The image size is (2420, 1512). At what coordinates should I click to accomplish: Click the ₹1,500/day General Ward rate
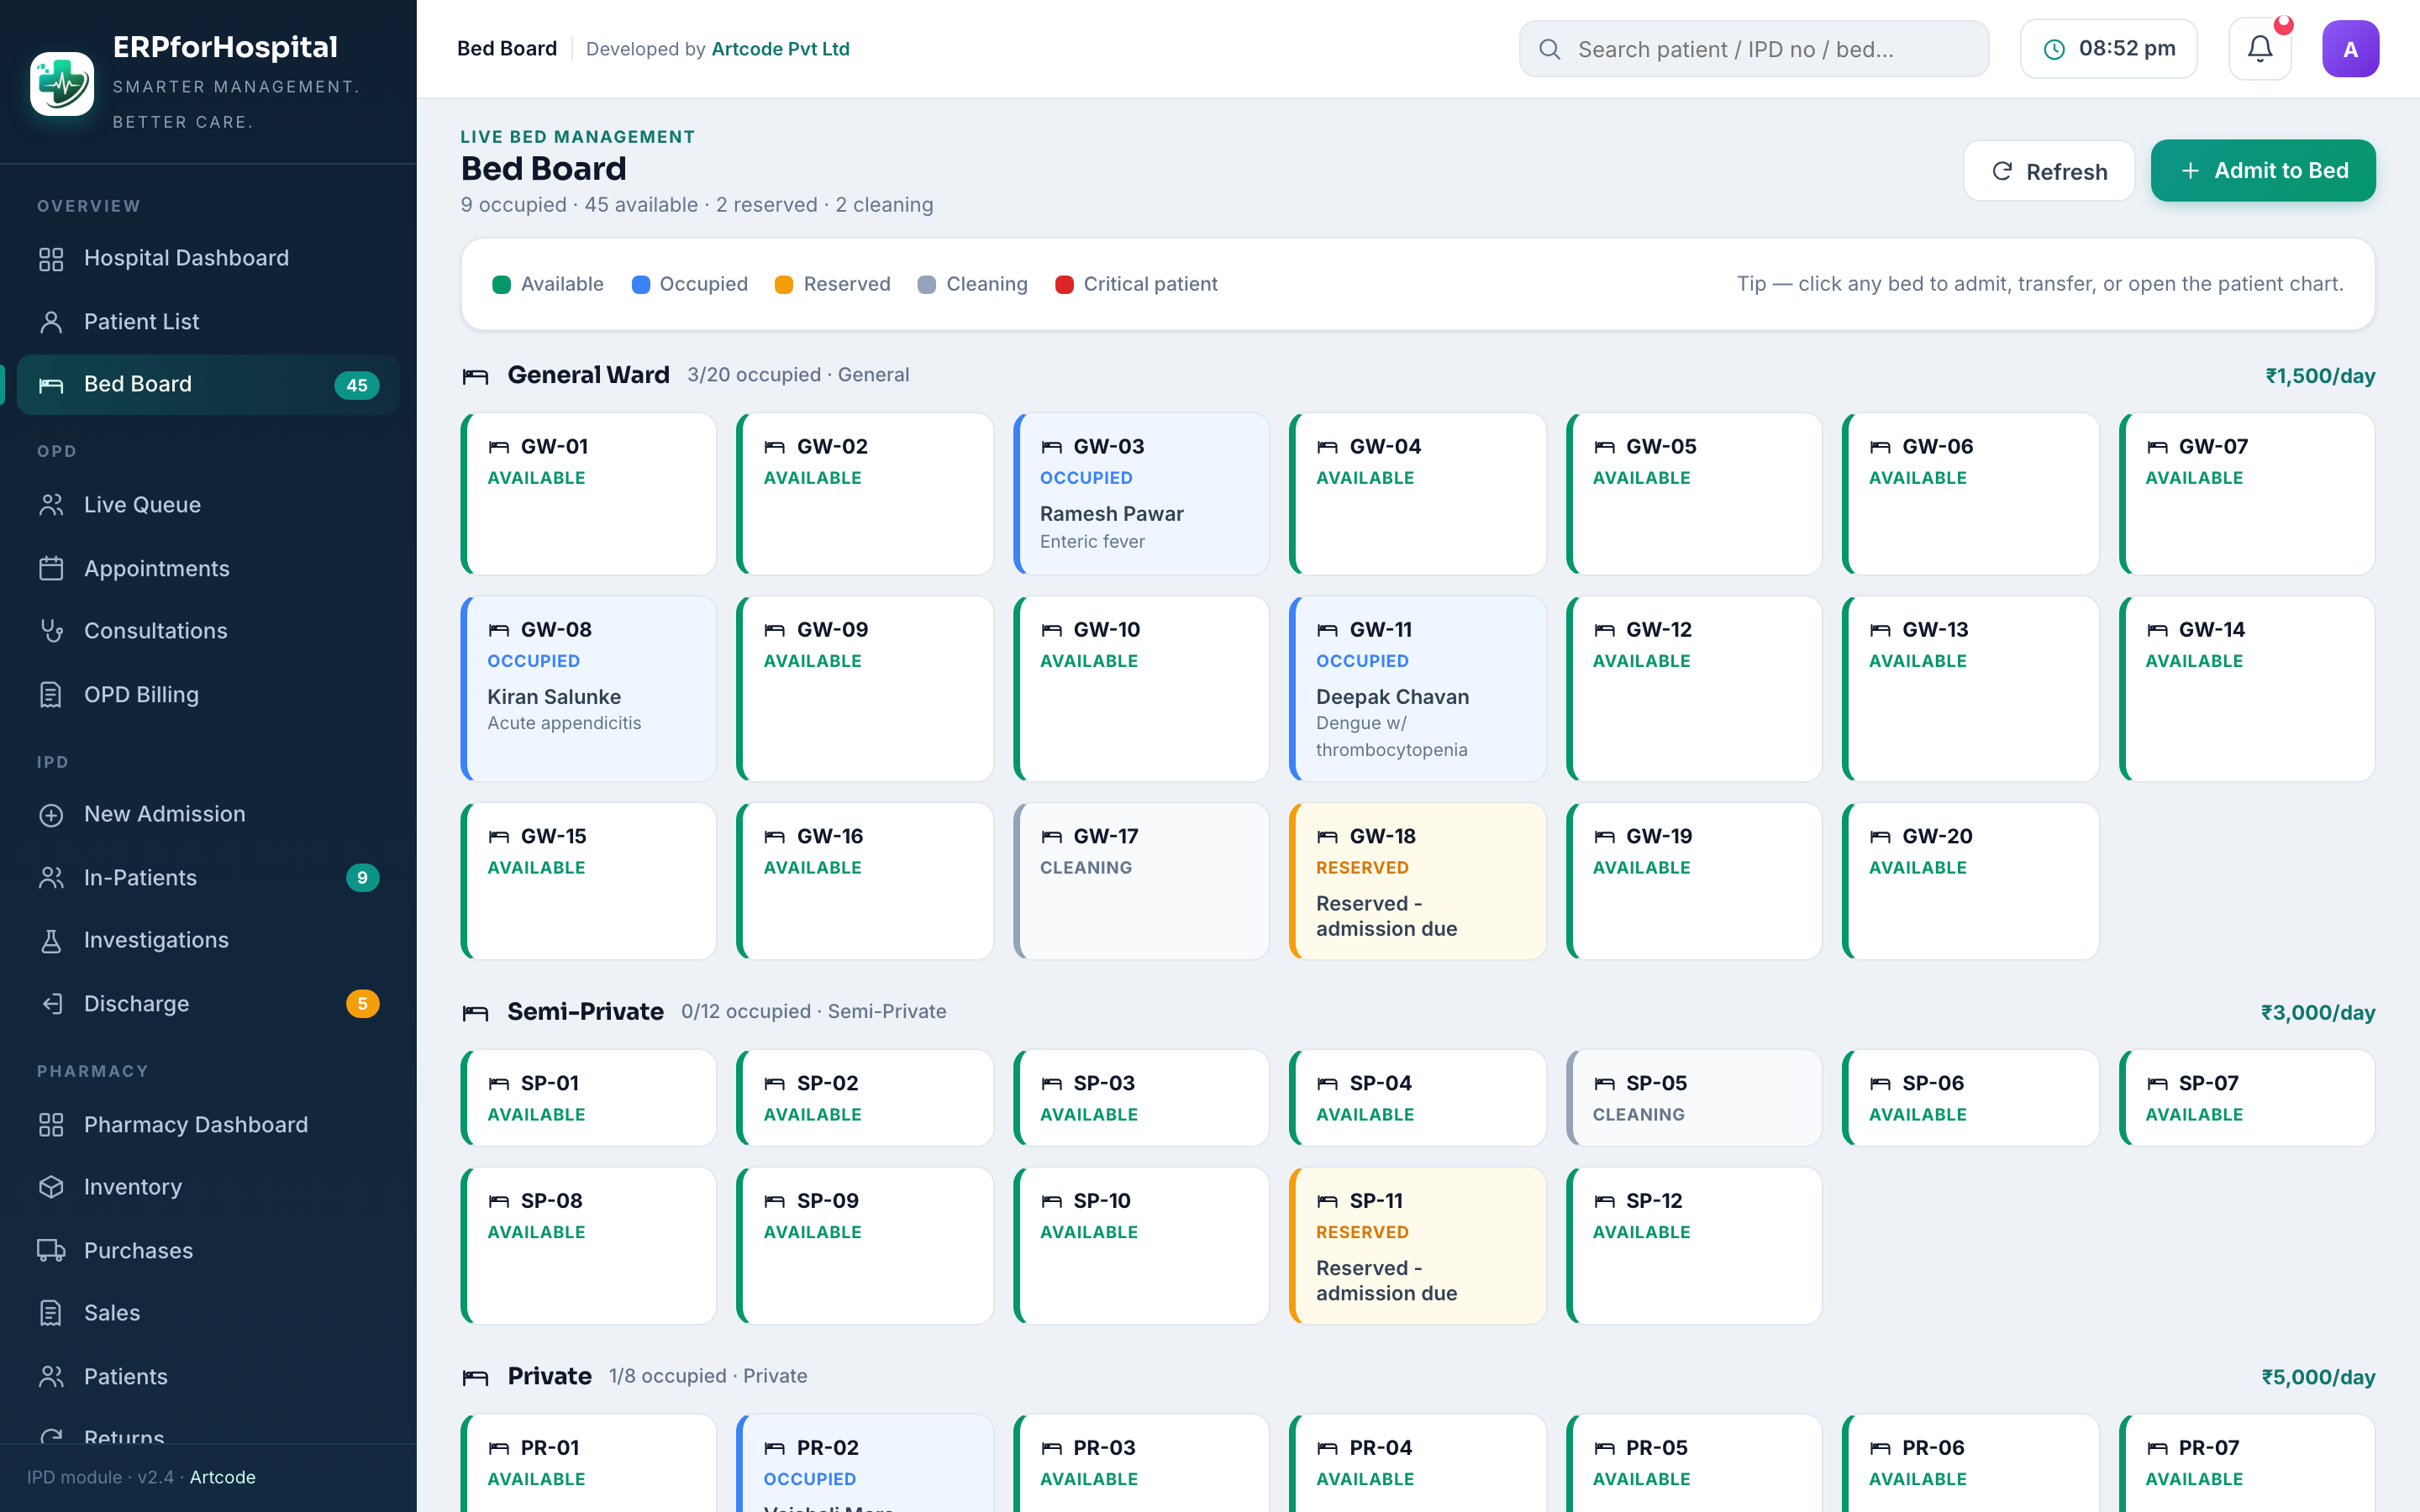point(2320,376)
